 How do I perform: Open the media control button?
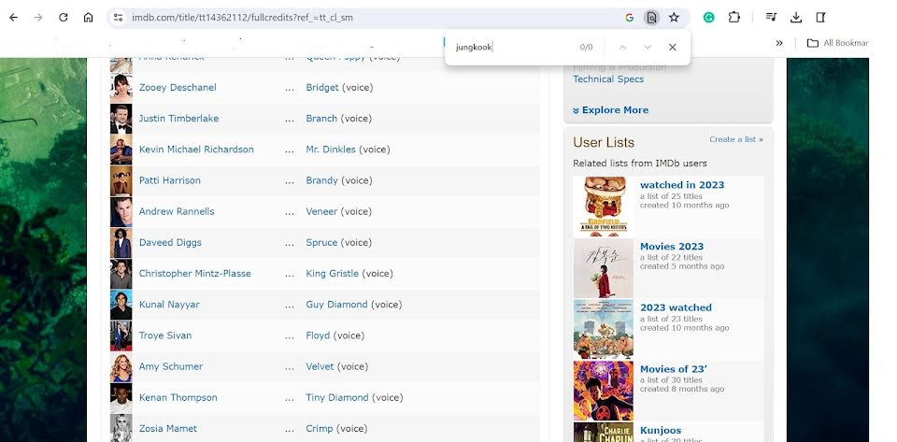[x=771, y=17]
